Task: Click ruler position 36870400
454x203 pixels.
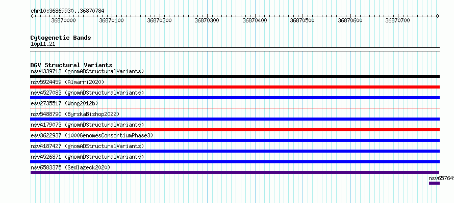Action: coord(255,20)
